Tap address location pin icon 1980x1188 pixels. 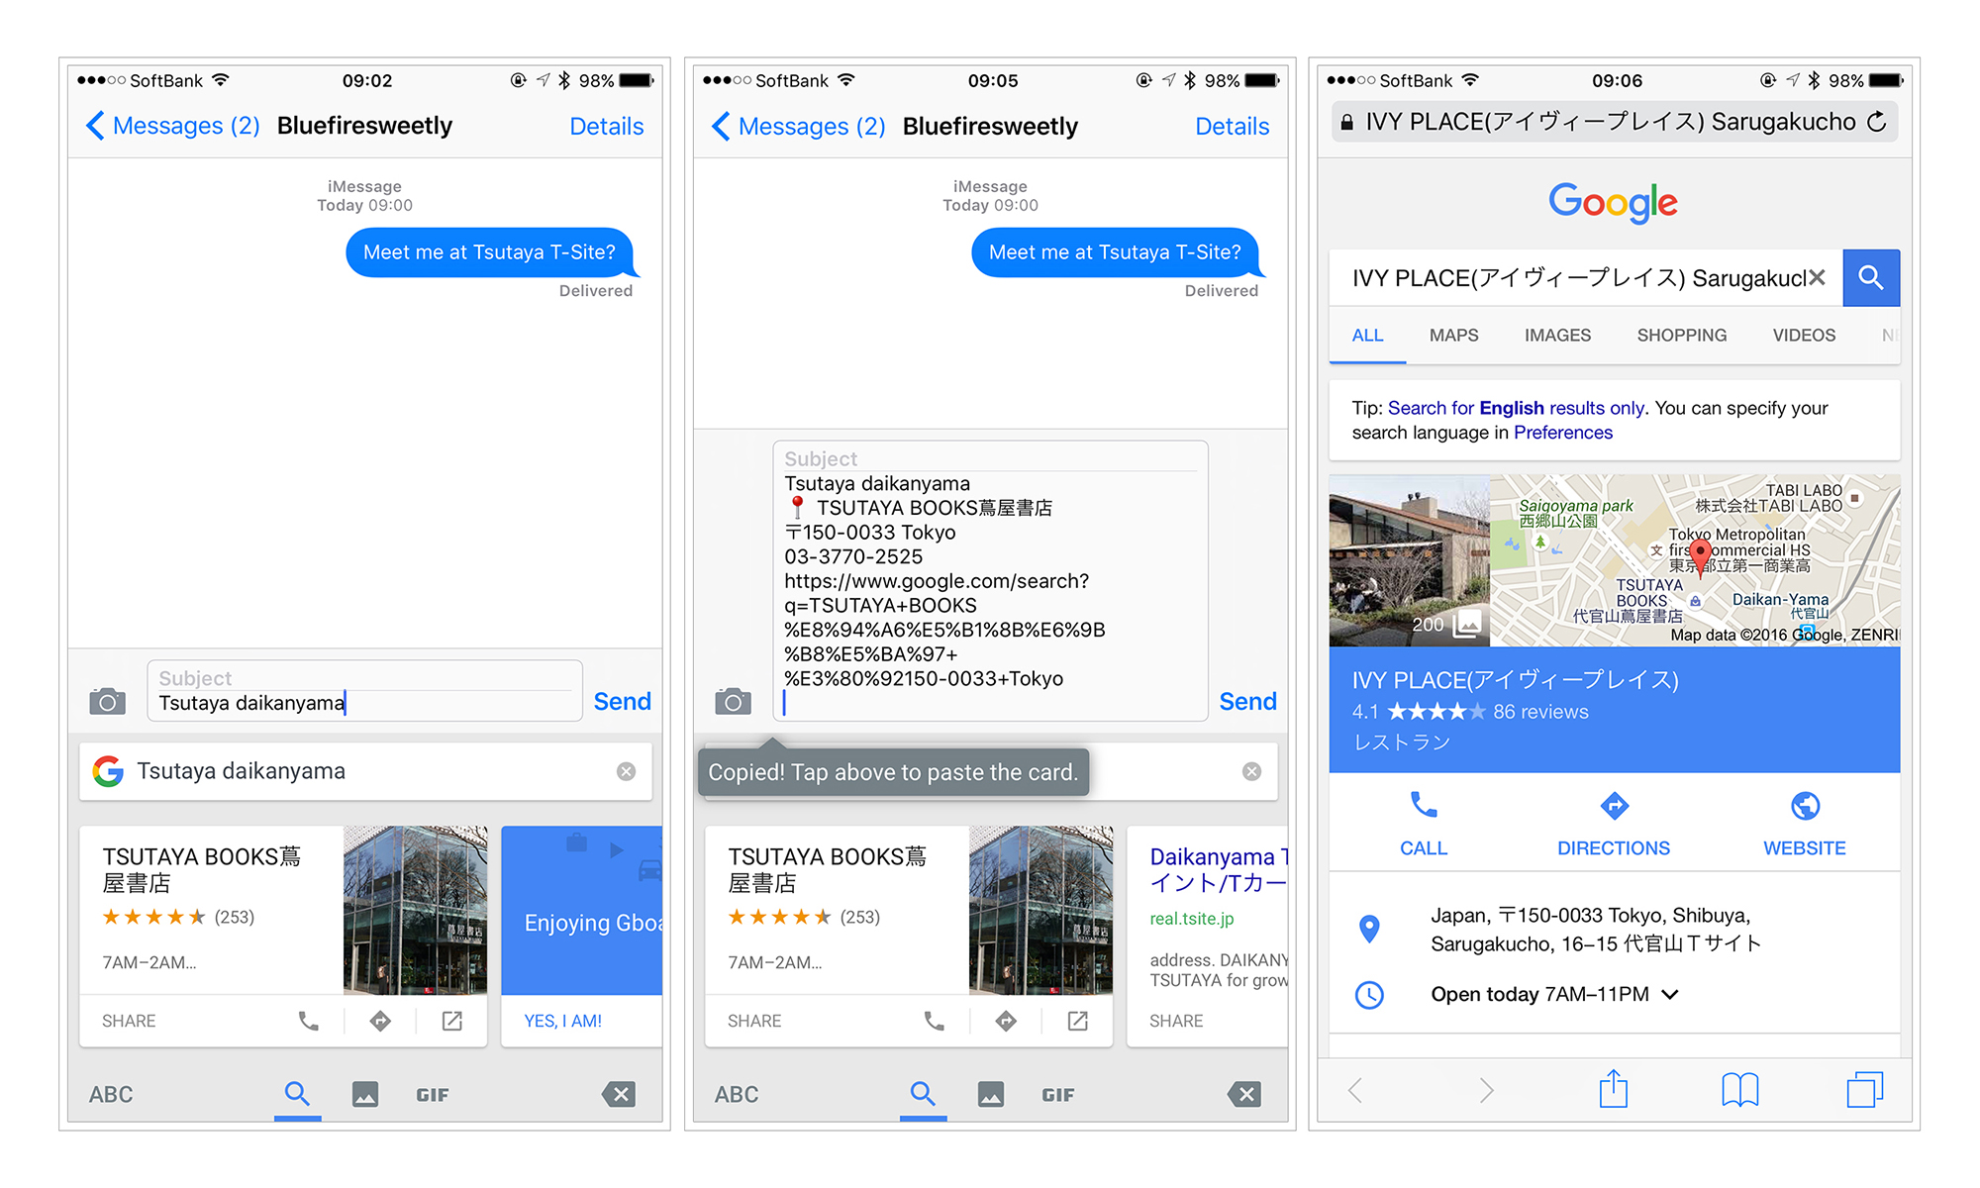point(1369,929)
